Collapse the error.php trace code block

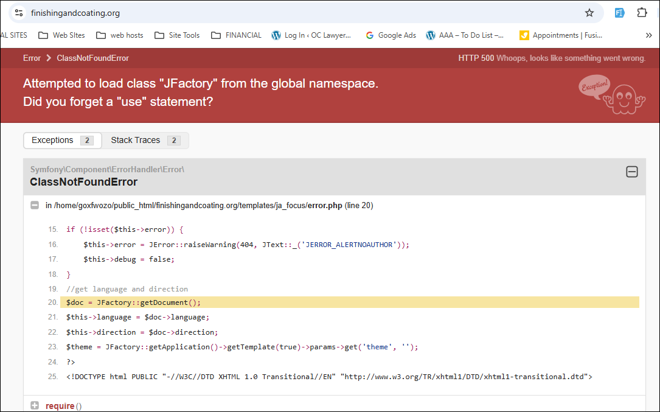pyautogui.click(x=35, y=206)
